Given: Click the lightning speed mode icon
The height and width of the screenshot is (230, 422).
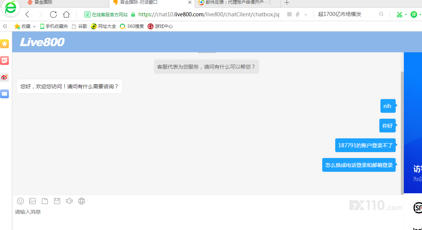Looking at the screenshot, I should [298, 14].
